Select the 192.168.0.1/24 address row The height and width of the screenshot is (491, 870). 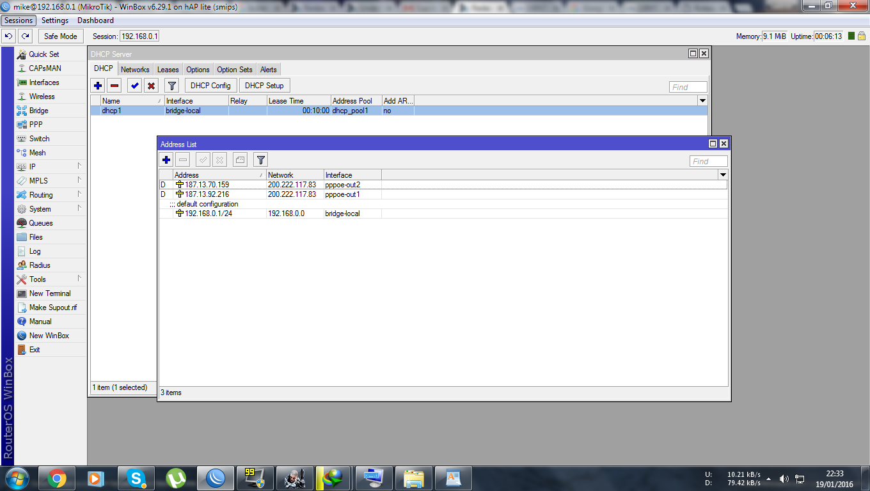tap(443, 214)
